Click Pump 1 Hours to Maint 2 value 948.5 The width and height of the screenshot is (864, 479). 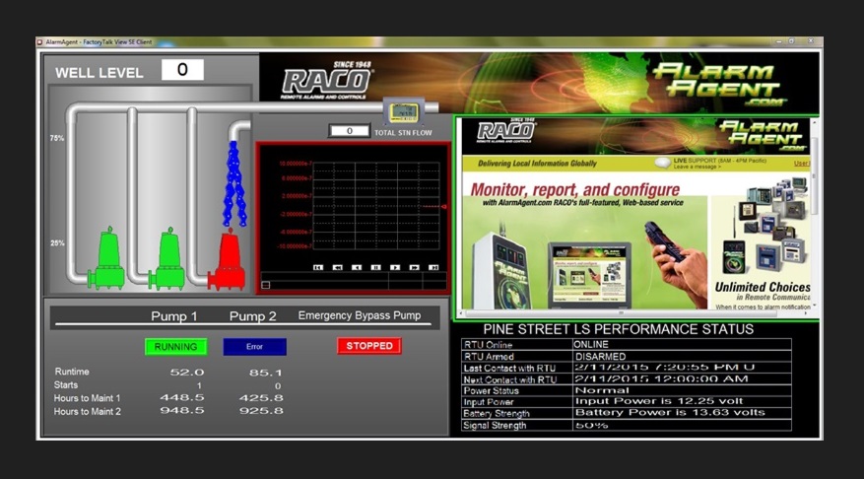click(x=182, y=411)
